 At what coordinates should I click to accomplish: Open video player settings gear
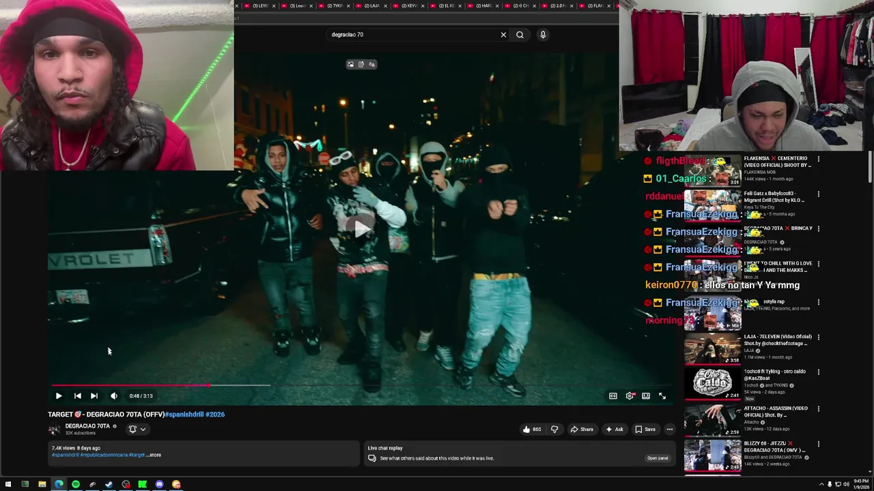coord(630,396)
